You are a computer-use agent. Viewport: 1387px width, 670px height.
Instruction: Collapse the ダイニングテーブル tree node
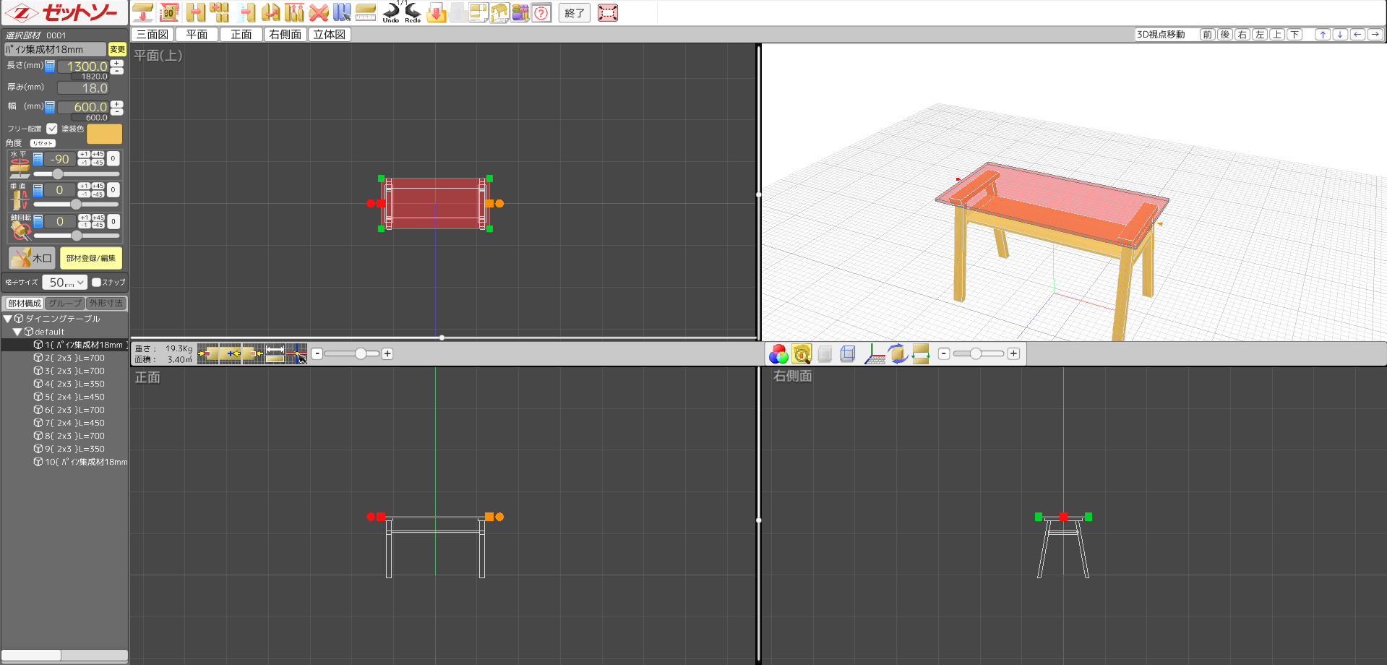pos(8,319)
